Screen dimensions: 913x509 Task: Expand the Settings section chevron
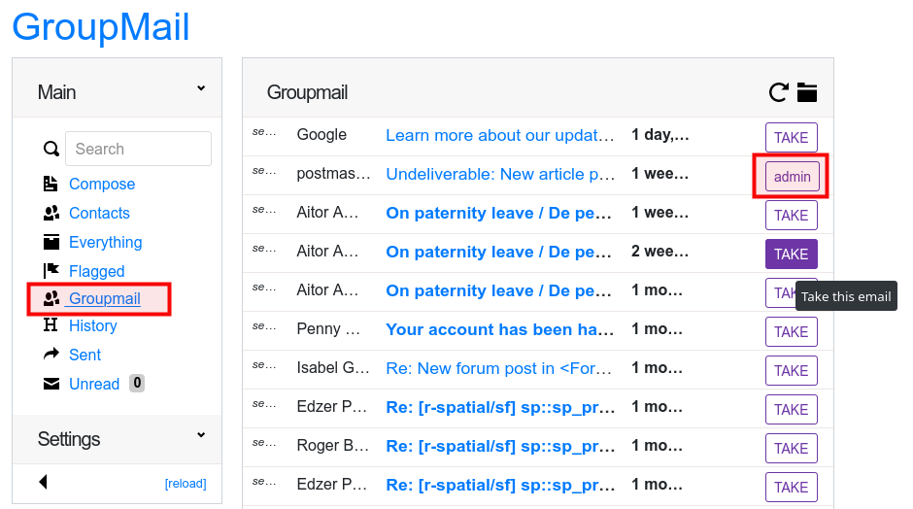pyautogui.click(x=201, y=435)
